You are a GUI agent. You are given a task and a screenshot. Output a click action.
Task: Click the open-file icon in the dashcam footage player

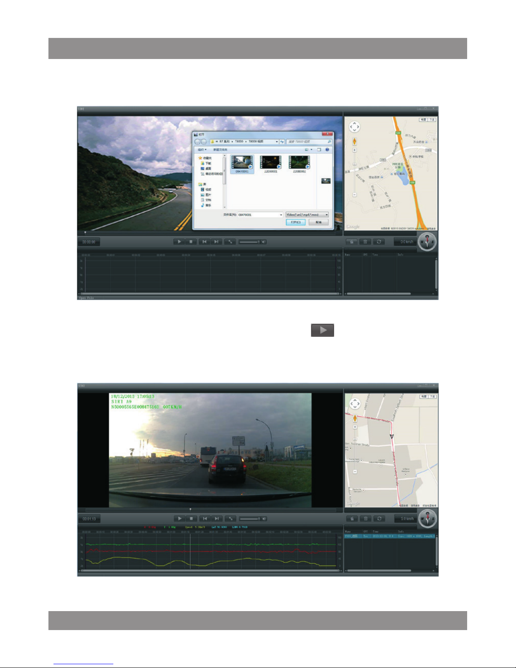tap(352, 519)
